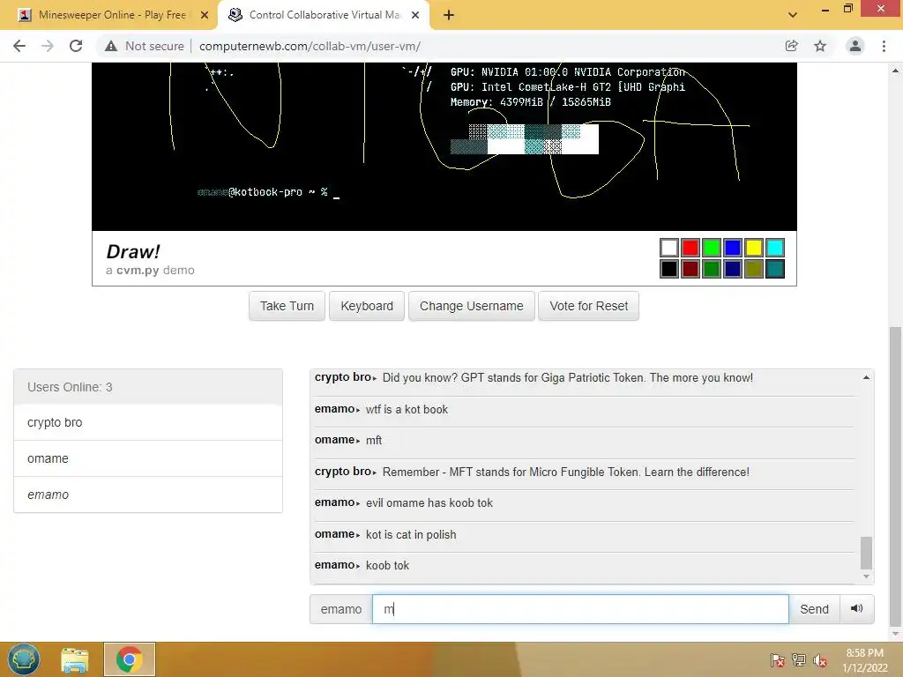Click the Take Turn button
Image resolution: width=903 pixels, height=677 pixels.
tap(287, 306)
